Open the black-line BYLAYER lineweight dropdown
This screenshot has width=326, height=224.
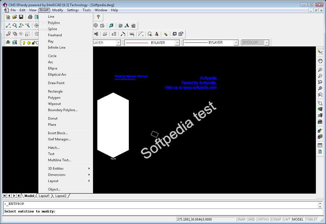point(236,43)
